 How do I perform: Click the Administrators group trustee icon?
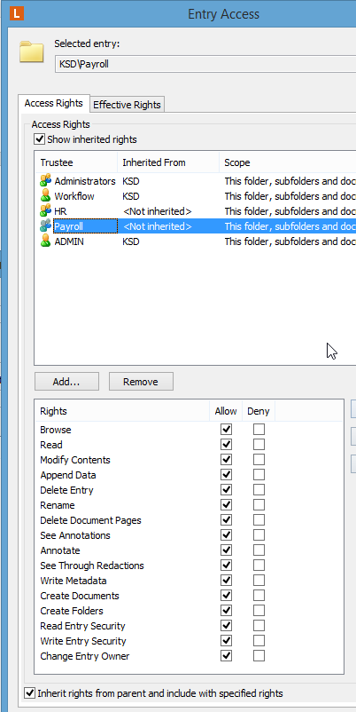45,181
